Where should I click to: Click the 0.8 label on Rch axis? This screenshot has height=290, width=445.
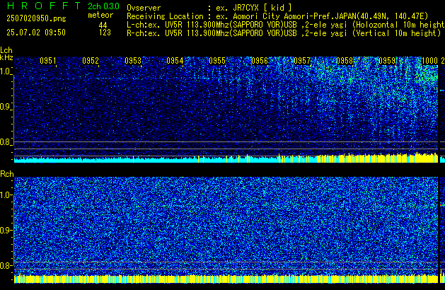[x=6, y=265]
